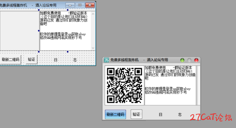Click the design window title bar text
This screenshot has width=236, height=128.
click(28, 5)
